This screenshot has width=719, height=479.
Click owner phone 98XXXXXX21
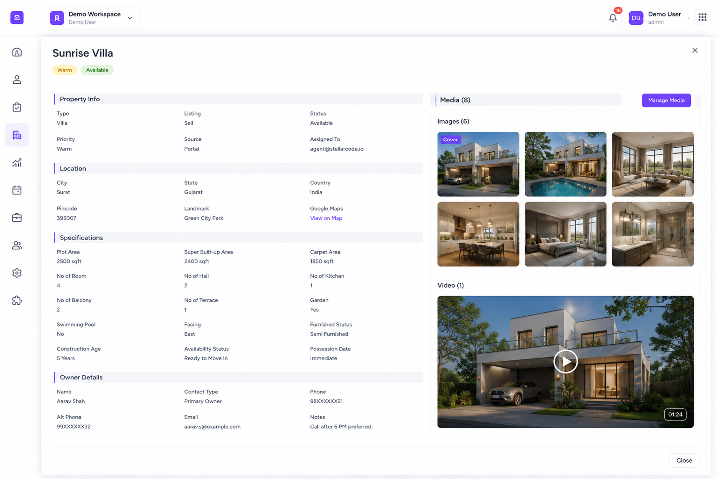(326, 401)
